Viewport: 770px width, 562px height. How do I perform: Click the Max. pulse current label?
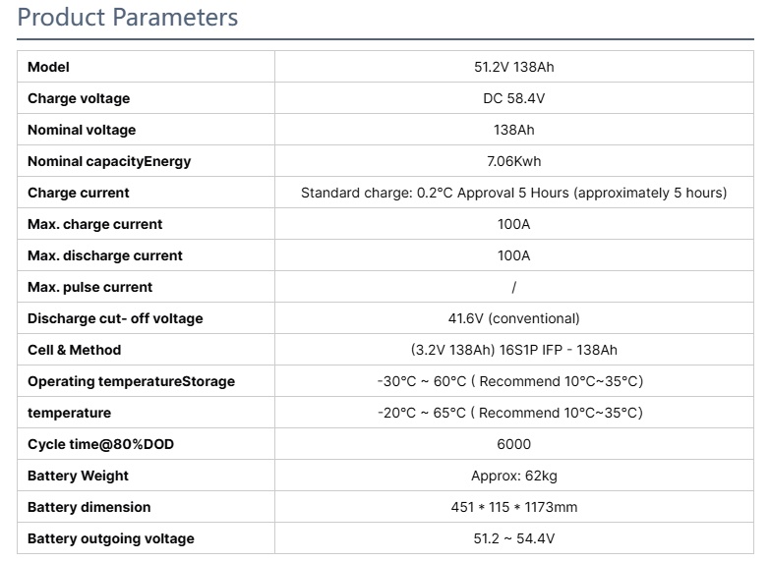pyautogui.click(x=89, y=287)
